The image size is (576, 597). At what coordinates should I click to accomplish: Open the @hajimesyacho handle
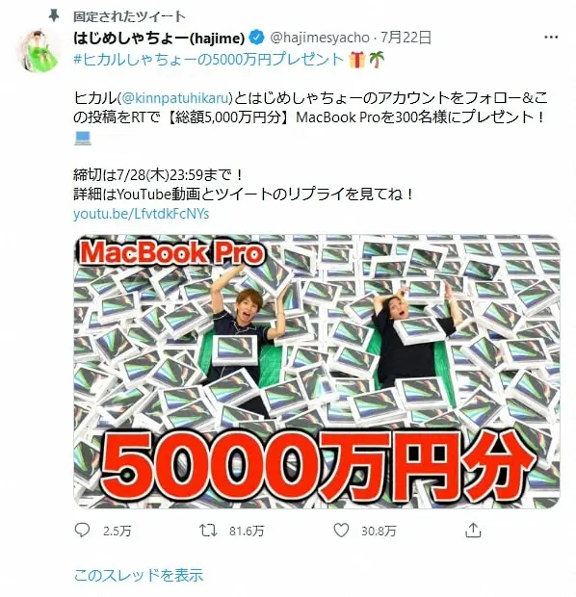320,38
